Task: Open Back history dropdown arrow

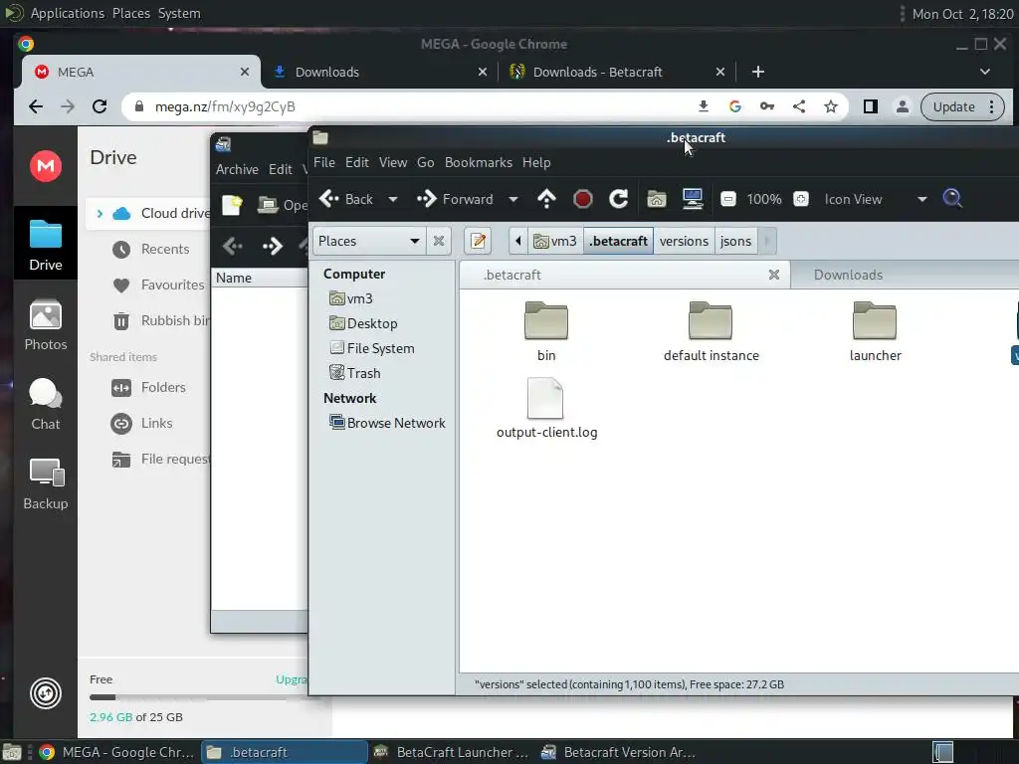Action: click(x=392, y=199)
